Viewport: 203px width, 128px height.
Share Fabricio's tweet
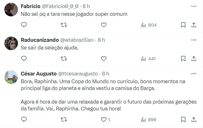tap(194, 25)
